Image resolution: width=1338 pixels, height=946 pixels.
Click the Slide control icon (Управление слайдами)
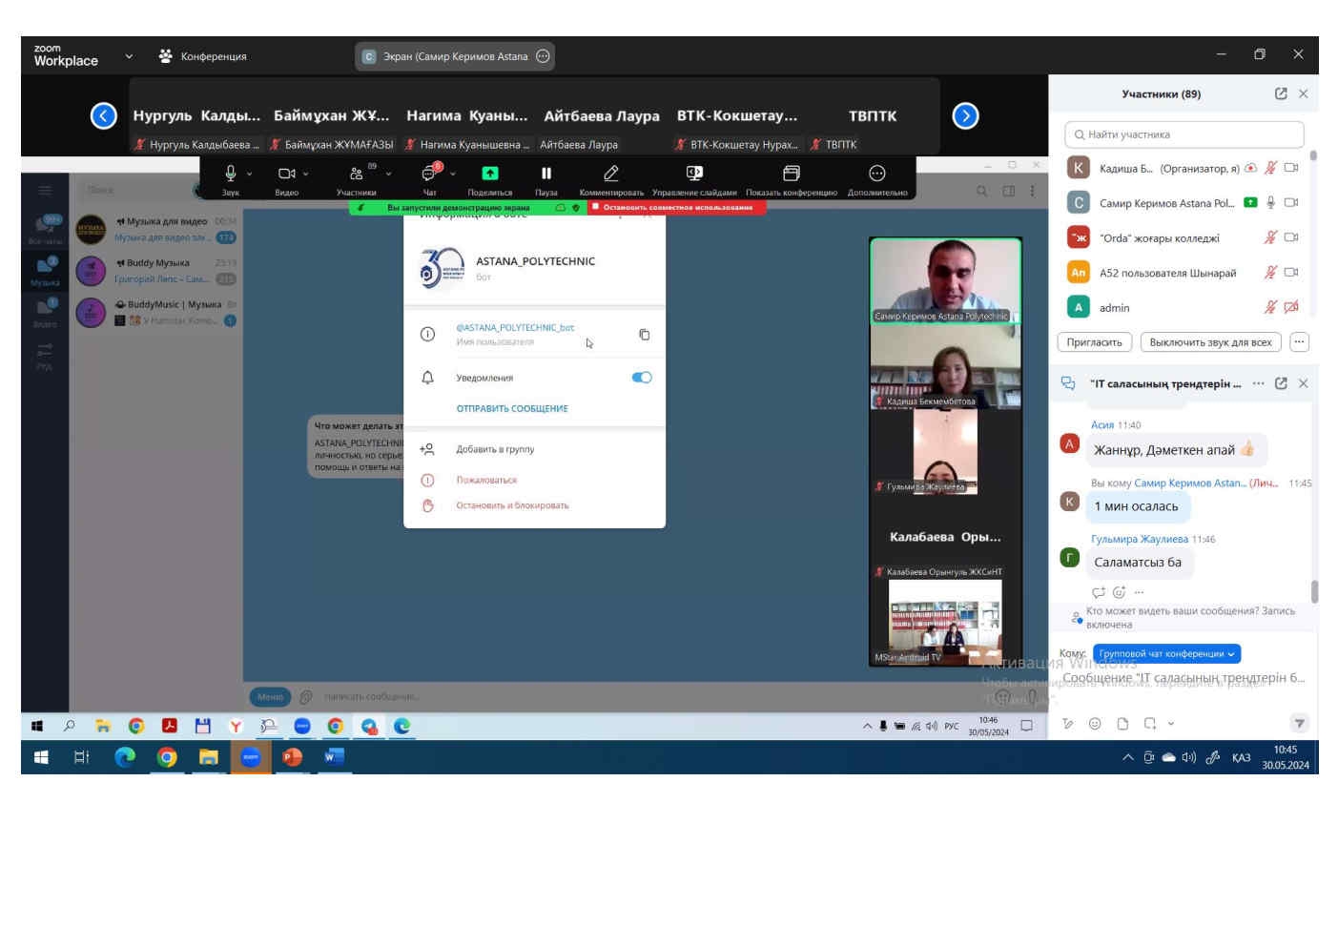(x=694, y=174)
